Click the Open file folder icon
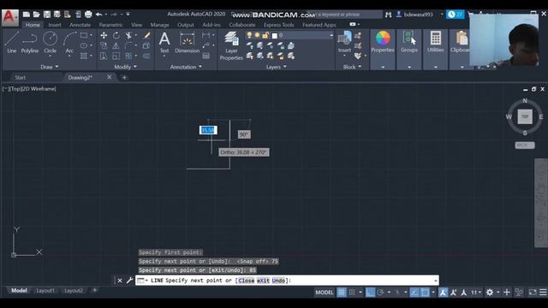 click(36, 15)
